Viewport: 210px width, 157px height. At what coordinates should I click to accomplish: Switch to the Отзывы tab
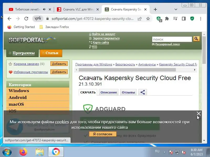(x=128, y=92)
